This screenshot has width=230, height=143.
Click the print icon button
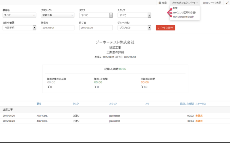coord(163,3)
